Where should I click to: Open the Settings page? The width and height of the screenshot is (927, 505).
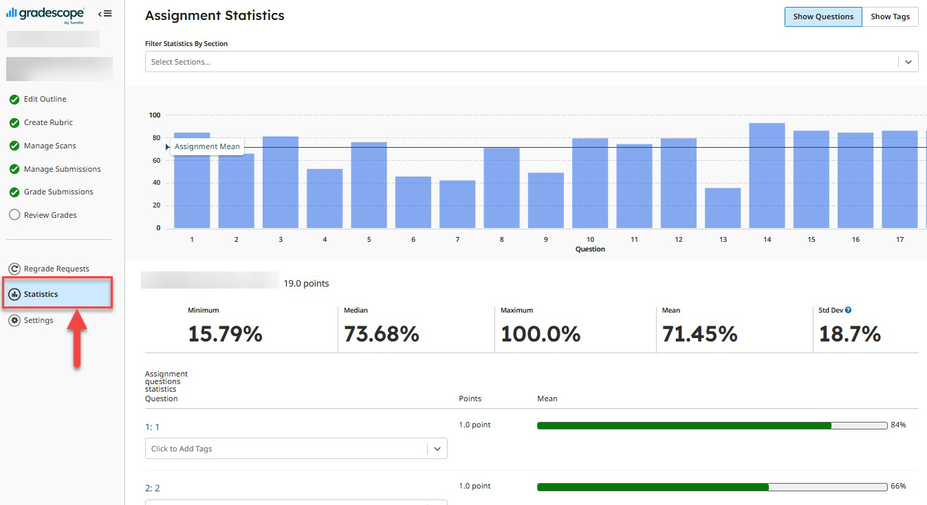(x=39, y=320)
